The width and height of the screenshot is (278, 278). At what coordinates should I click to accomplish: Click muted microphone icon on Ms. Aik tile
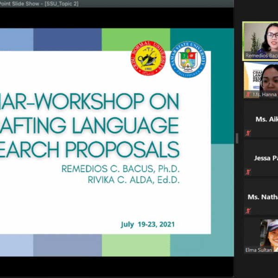(x=248, y=133)
